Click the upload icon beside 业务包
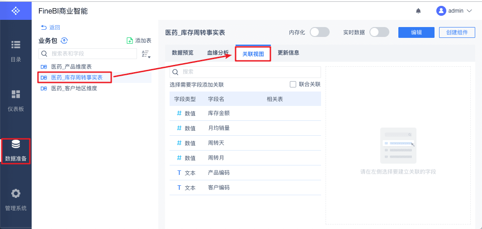 tap(64, 41)
